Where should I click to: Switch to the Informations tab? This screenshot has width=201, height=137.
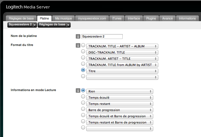click(187, 18)
